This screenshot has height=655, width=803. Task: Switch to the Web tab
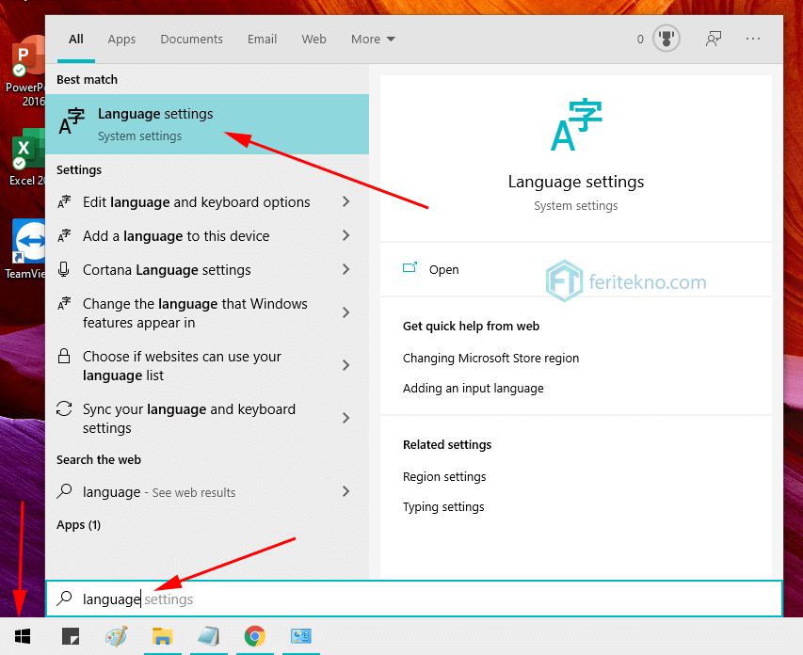(313, 39)
